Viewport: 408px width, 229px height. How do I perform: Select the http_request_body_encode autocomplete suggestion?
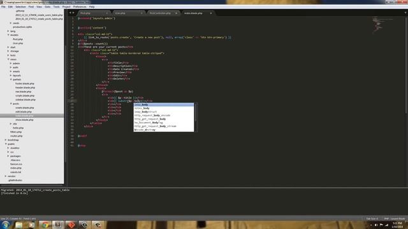point(164,115)
